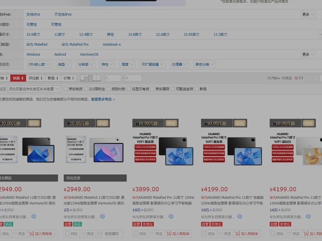Screen dimensions: 322x241
Task: Sort by 评论数
Action: 35,78
